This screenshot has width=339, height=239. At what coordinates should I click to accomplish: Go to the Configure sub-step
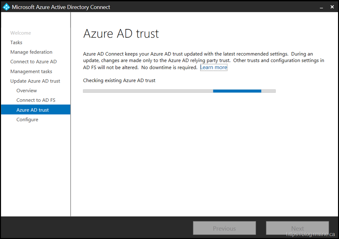click(x=27, y=119)
